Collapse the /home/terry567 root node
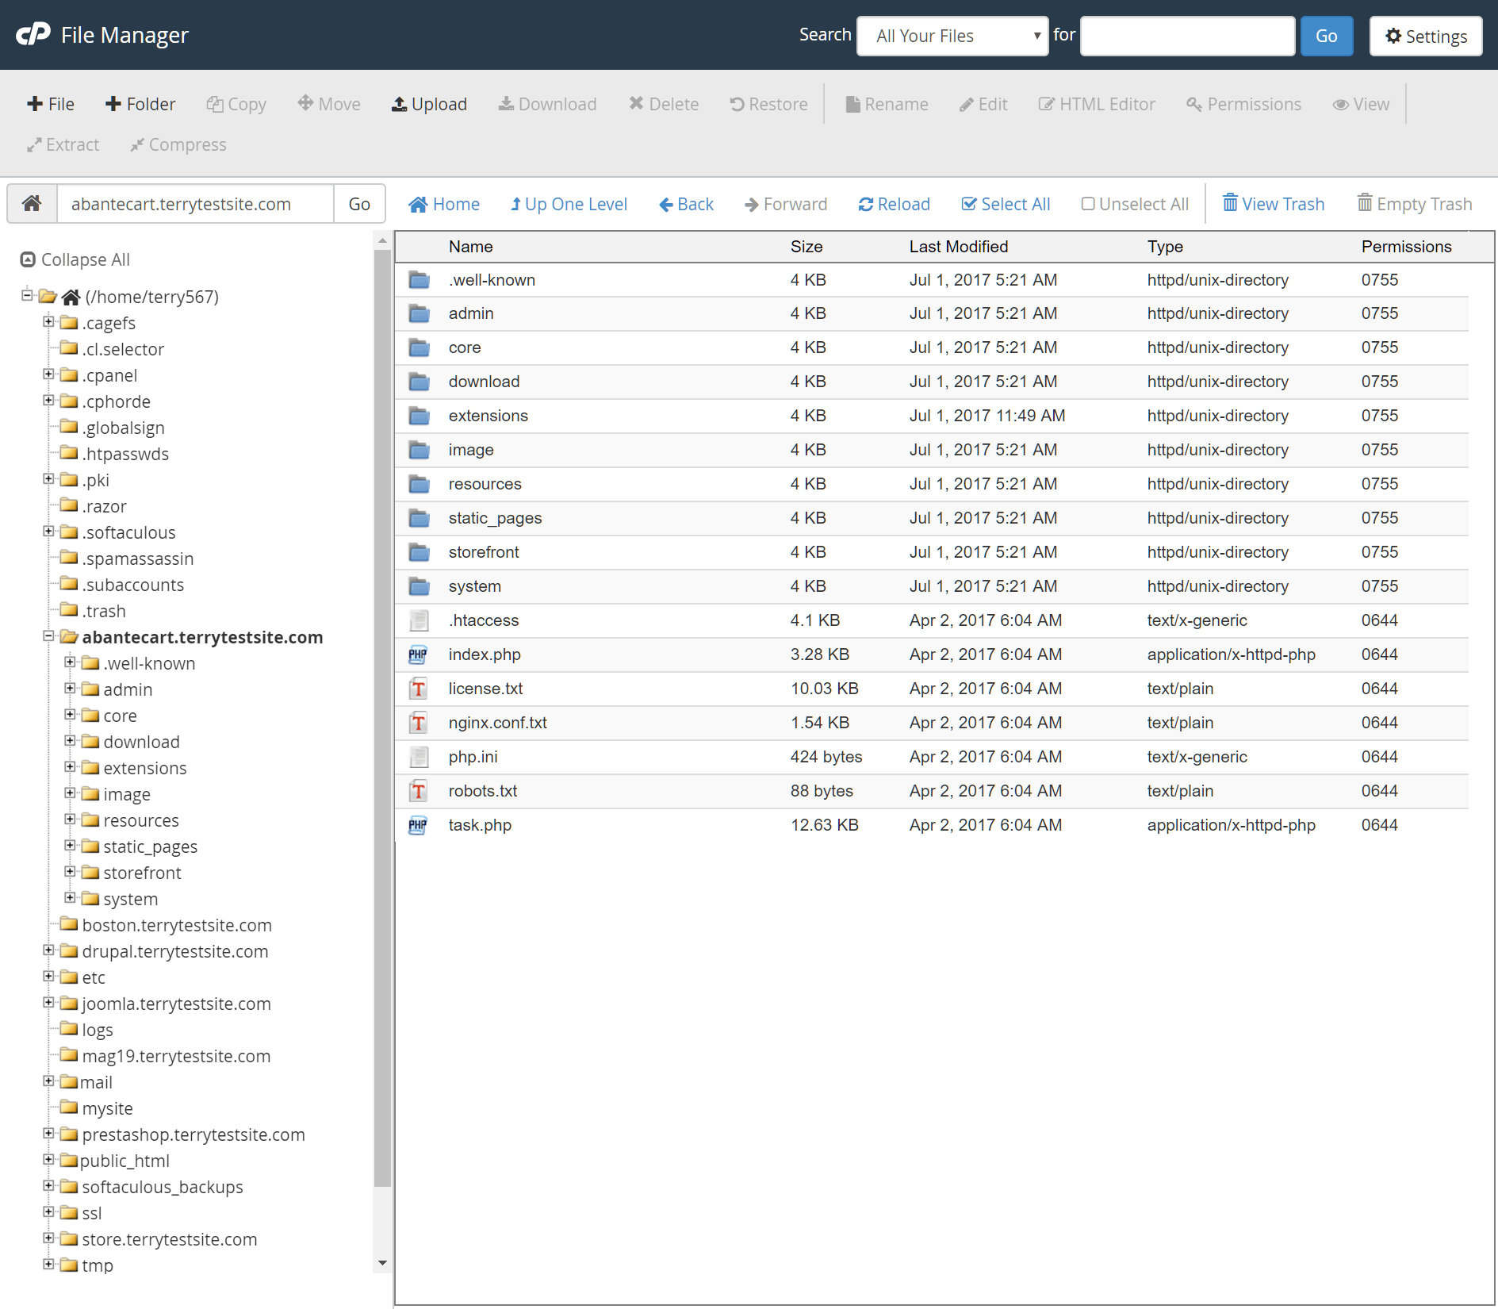Image resolution: width=1498 pixels, height=1309 pixels. [x=27, y=295]
